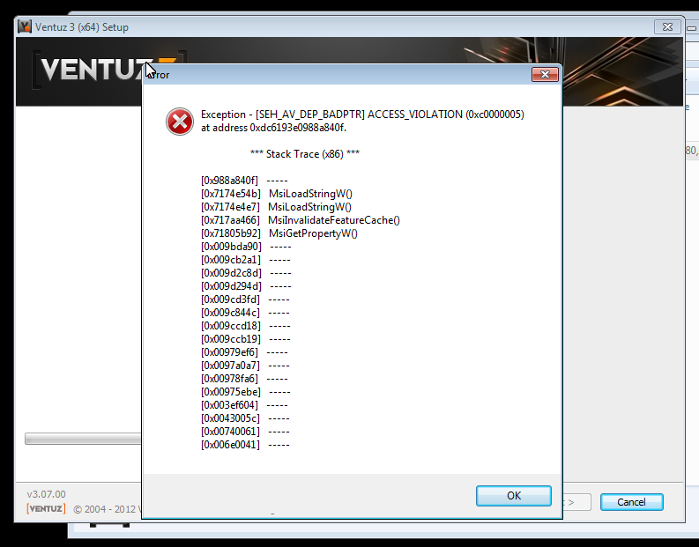Click the "Ventuz 3 (x64) Setup" title text
Image resolution: width=699 pixels, height=547 pixels.
[81, 27]
